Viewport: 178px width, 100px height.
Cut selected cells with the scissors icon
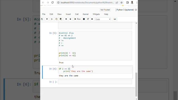[52, 19]
